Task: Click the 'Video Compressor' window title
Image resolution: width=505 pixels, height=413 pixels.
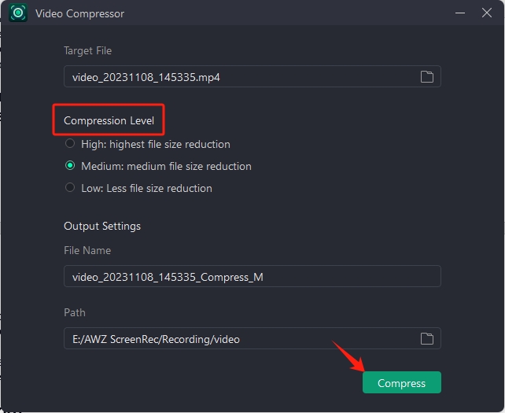Action: click(79, 14)
